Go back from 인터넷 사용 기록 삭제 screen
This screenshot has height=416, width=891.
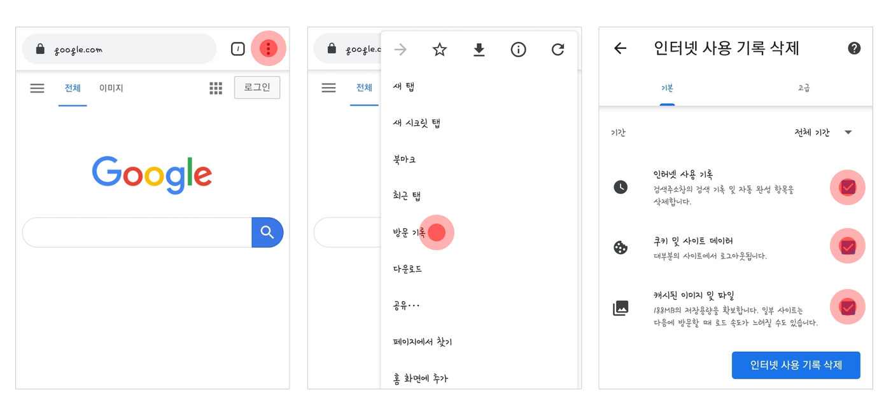(620, 48)
